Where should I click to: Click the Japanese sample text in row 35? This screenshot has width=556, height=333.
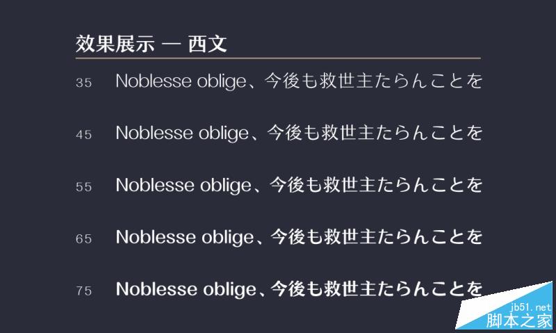374,81
